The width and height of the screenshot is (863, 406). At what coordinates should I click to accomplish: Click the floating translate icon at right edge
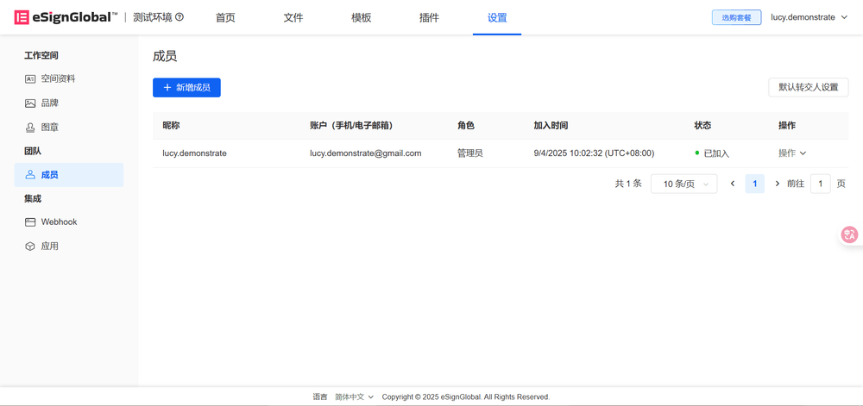coord(849,234)
